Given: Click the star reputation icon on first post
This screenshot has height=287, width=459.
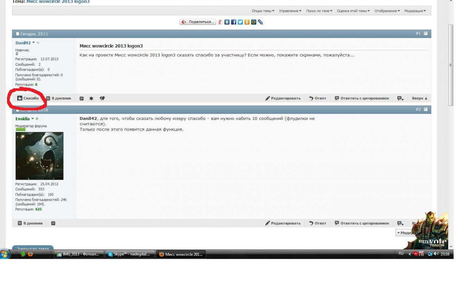Looking at the screenshot, I should coord(91,98).
